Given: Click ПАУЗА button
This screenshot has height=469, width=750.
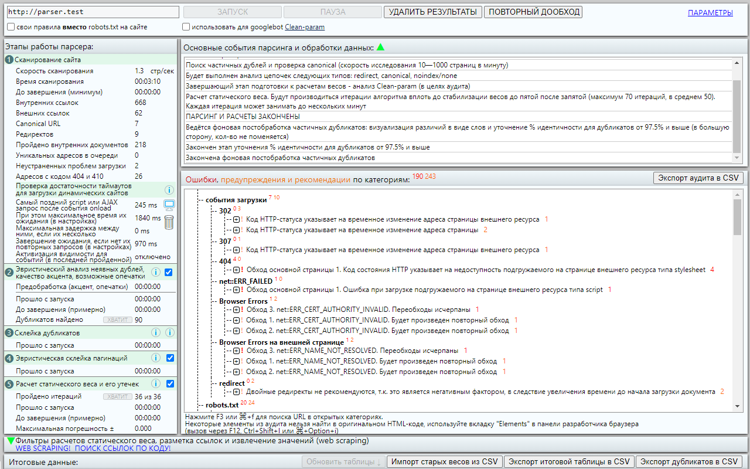Looking at the screenshot, I should (333, 12).
